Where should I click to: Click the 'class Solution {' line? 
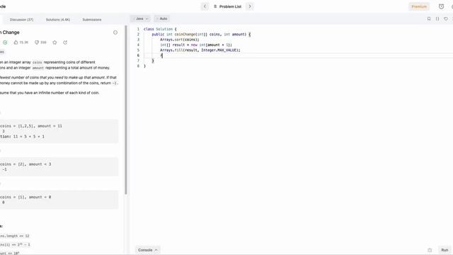click(160, 29)
